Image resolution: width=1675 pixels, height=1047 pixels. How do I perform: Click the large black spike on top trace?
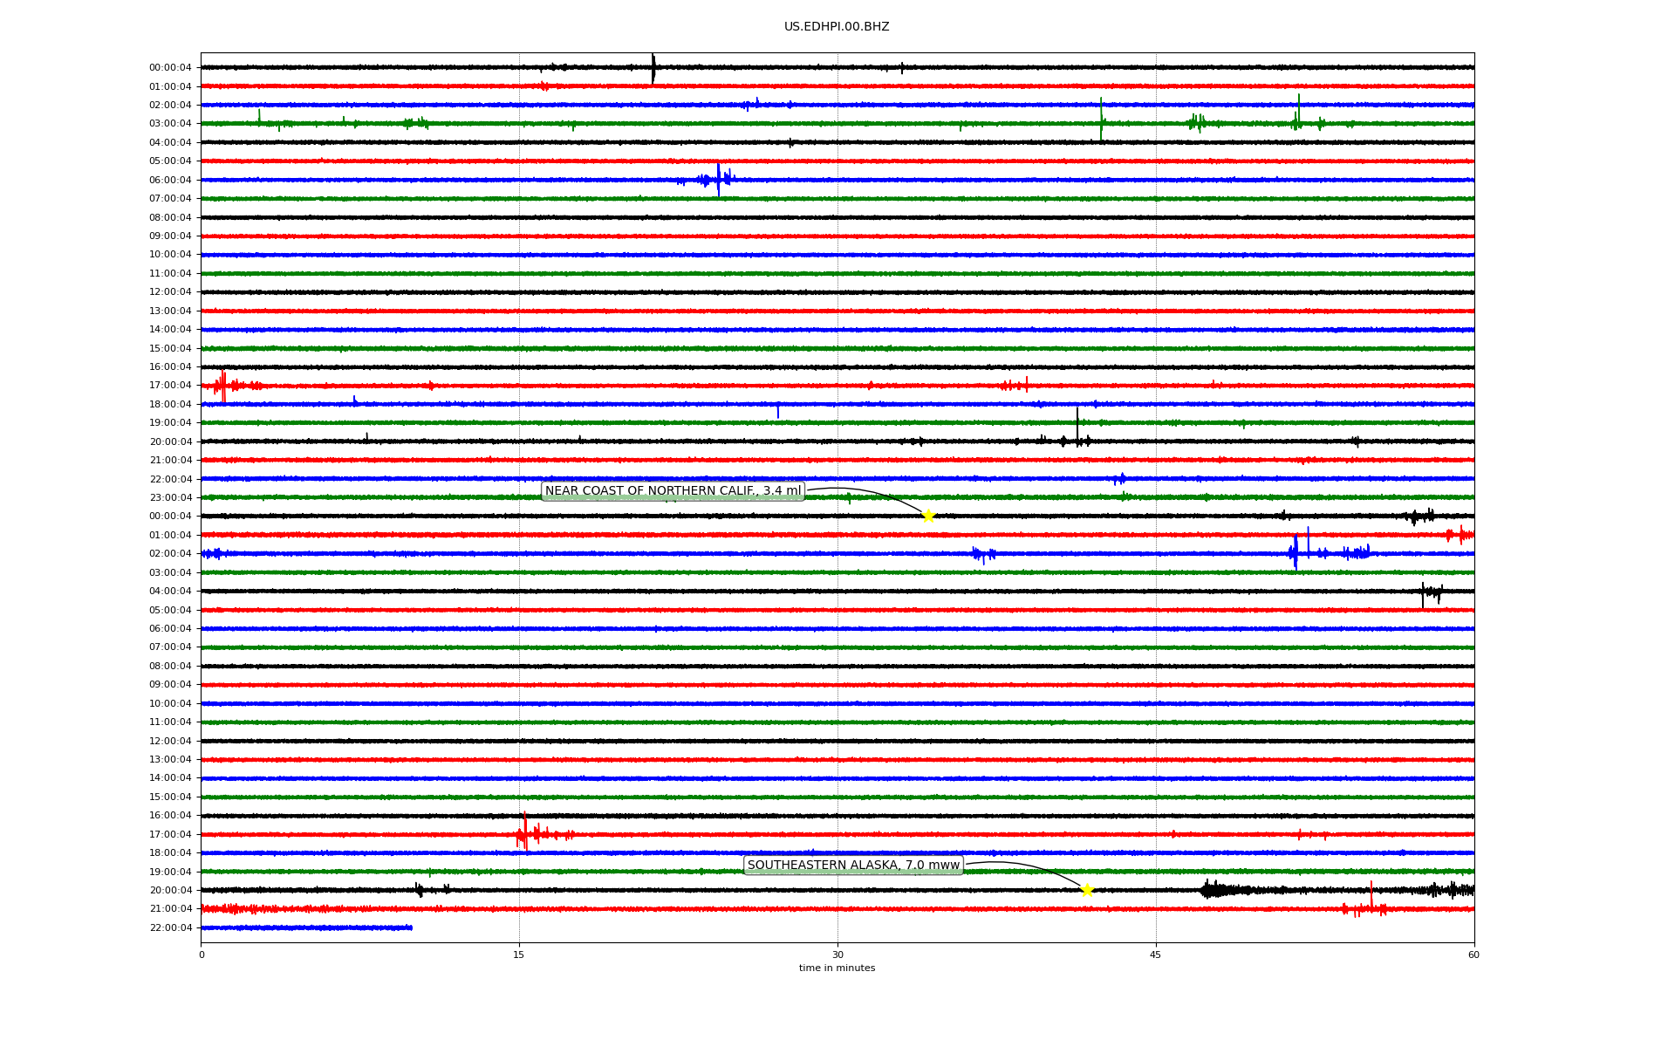pyautogui.click(x=653, y=68)
